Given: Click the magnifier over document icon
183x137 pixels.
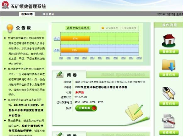Looking at the screenshot, I should [169, 121].
